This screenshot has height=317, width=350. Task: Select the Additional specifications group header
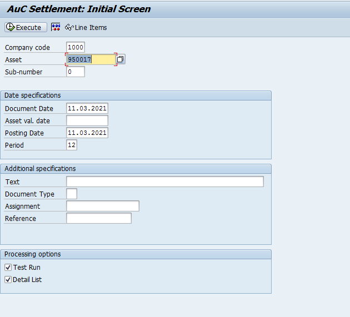tap(136, 169)
